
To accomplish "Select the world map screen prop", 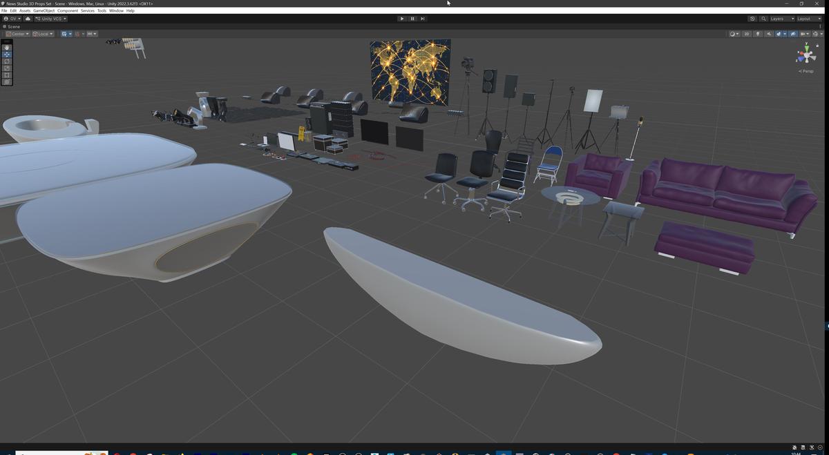I will tap(410, 72).
